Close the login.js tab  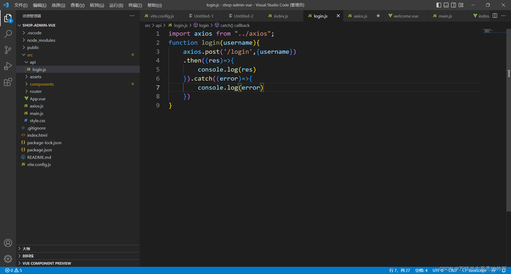pyautogui.click(x=338, y=16)
